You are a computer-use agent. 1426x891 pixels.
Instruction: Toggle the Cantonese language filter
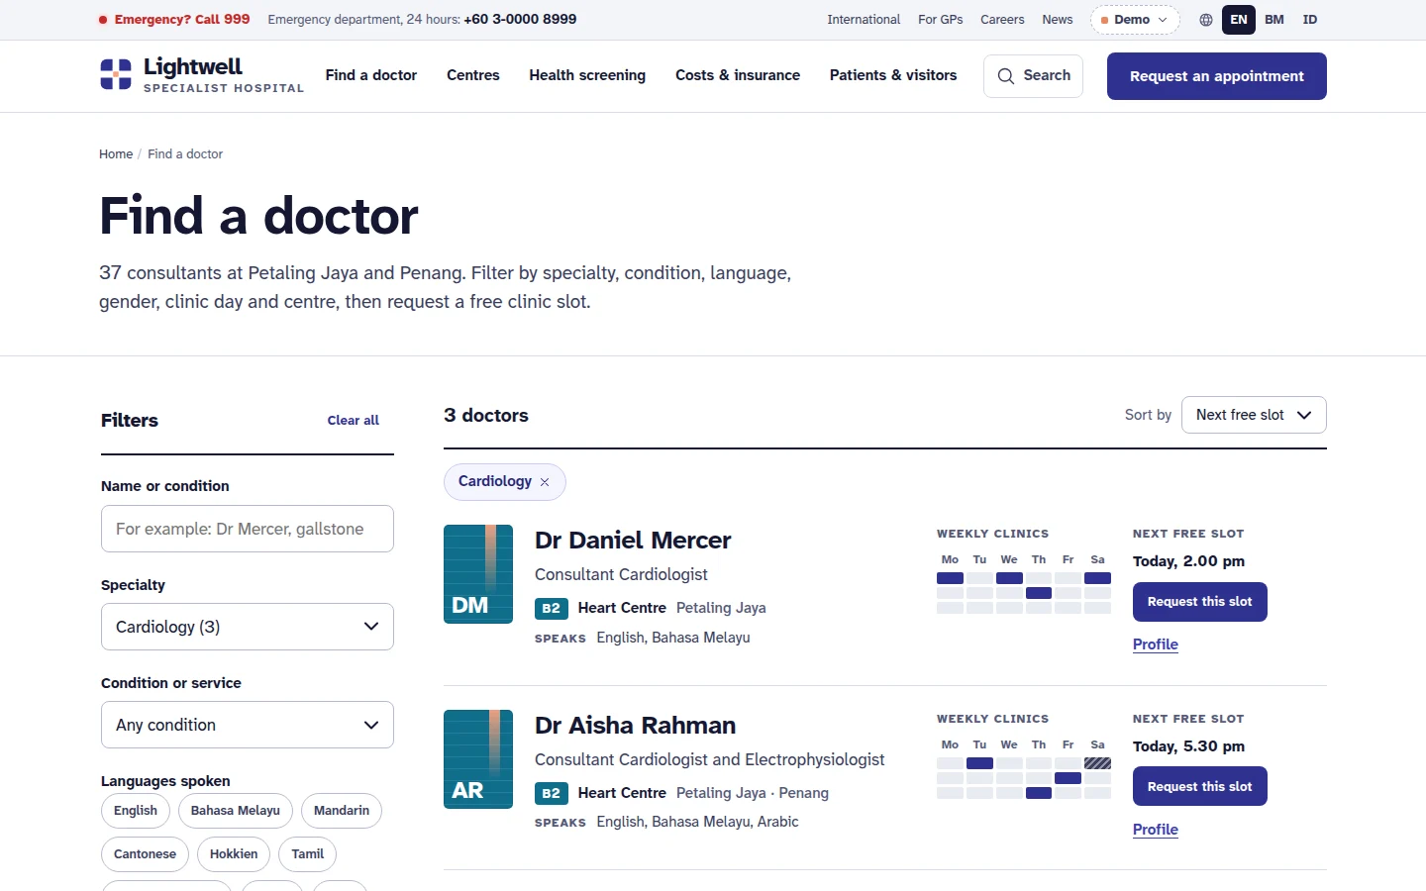(145, 854)
